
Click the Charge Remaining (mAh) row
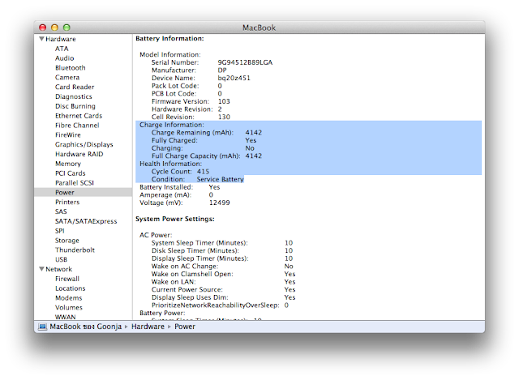pyautogui.click(x=207, y=133)
